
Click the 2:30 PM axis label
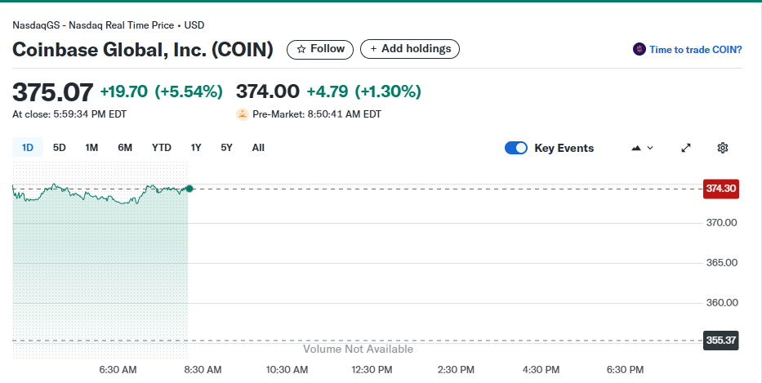[456, 370]
